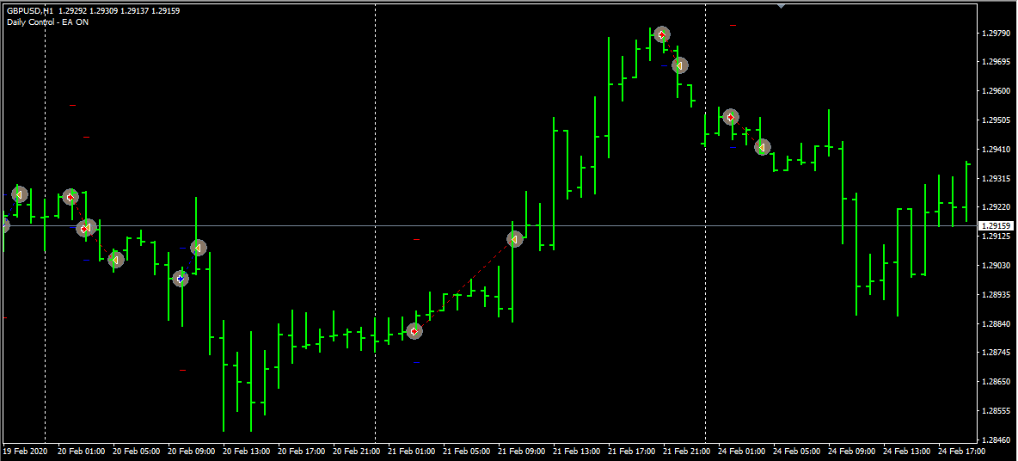
Task: Click the 'Daily Control - EA ON' label
Action: [x=48, y=22]
